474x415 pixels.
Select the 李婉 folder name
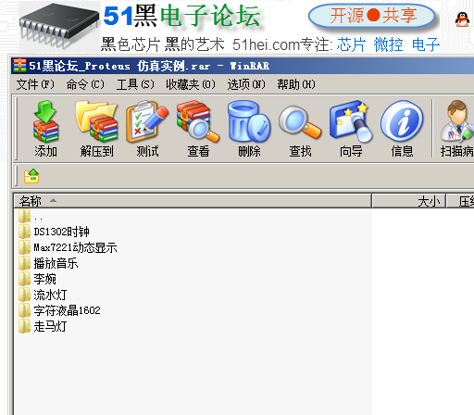[x=44, y=279]
